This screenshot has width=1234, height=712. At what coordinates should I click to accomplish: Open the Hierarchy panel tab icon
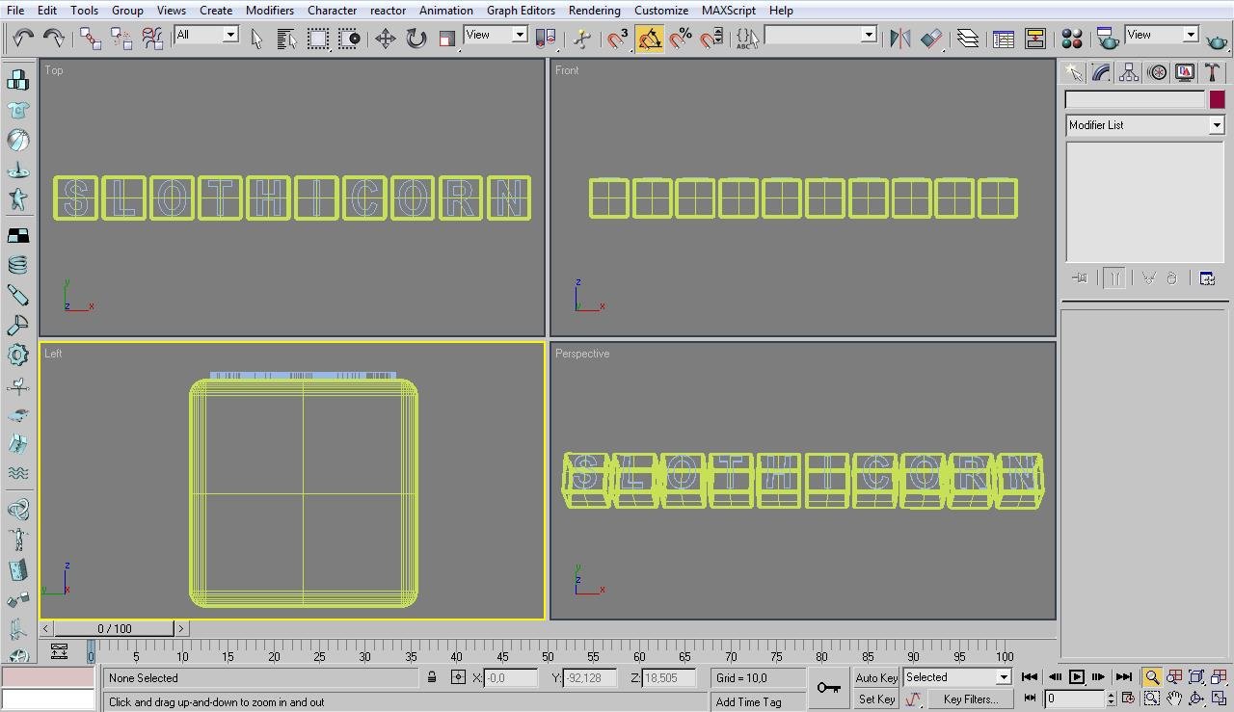coord(1129,73)
